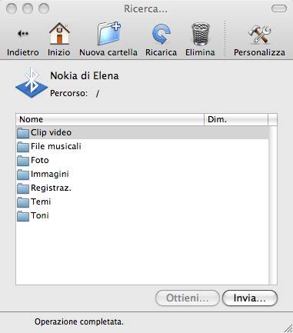This screenshot has height=333, width=293.
Task: Open Personalizza toolbar customization
Action: pos(259,35)
